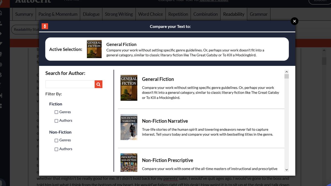
Task: Collapse the Fiction filter section heading
Action: point(56,104)
